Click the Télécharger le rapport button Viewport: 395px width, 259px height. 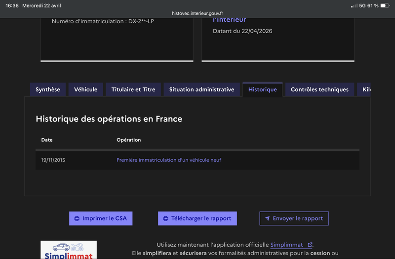(x=197, y=219)
